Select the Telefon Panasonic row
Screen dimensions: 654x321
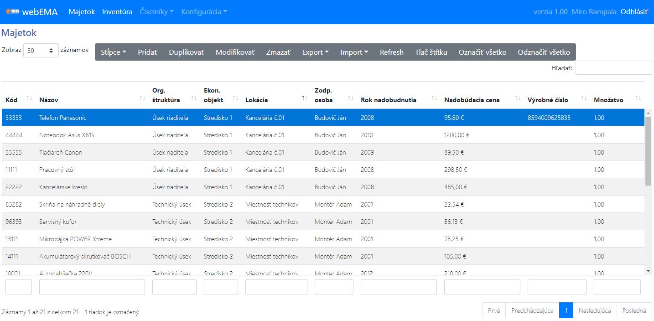pos(323,118)
